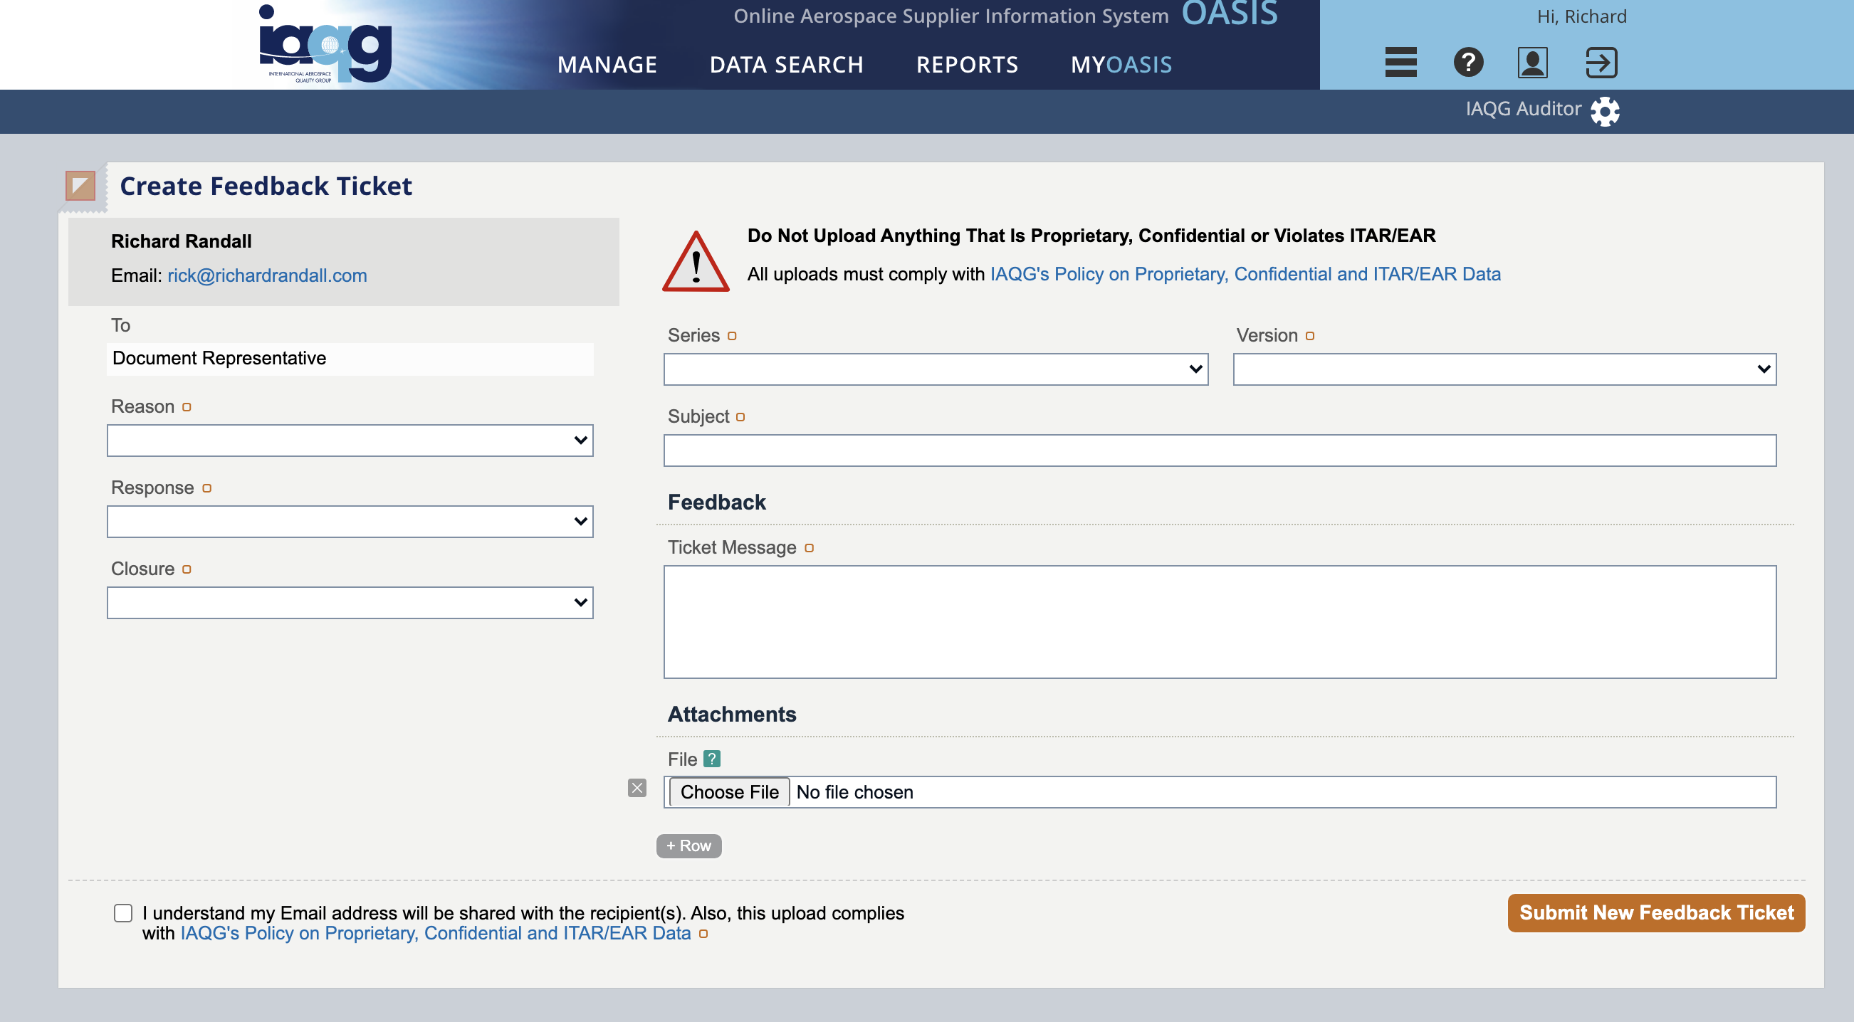1854x1022 pixels.
Task: Click the Create Feedback Ticket page icon
Action: [x=80, y=186]
